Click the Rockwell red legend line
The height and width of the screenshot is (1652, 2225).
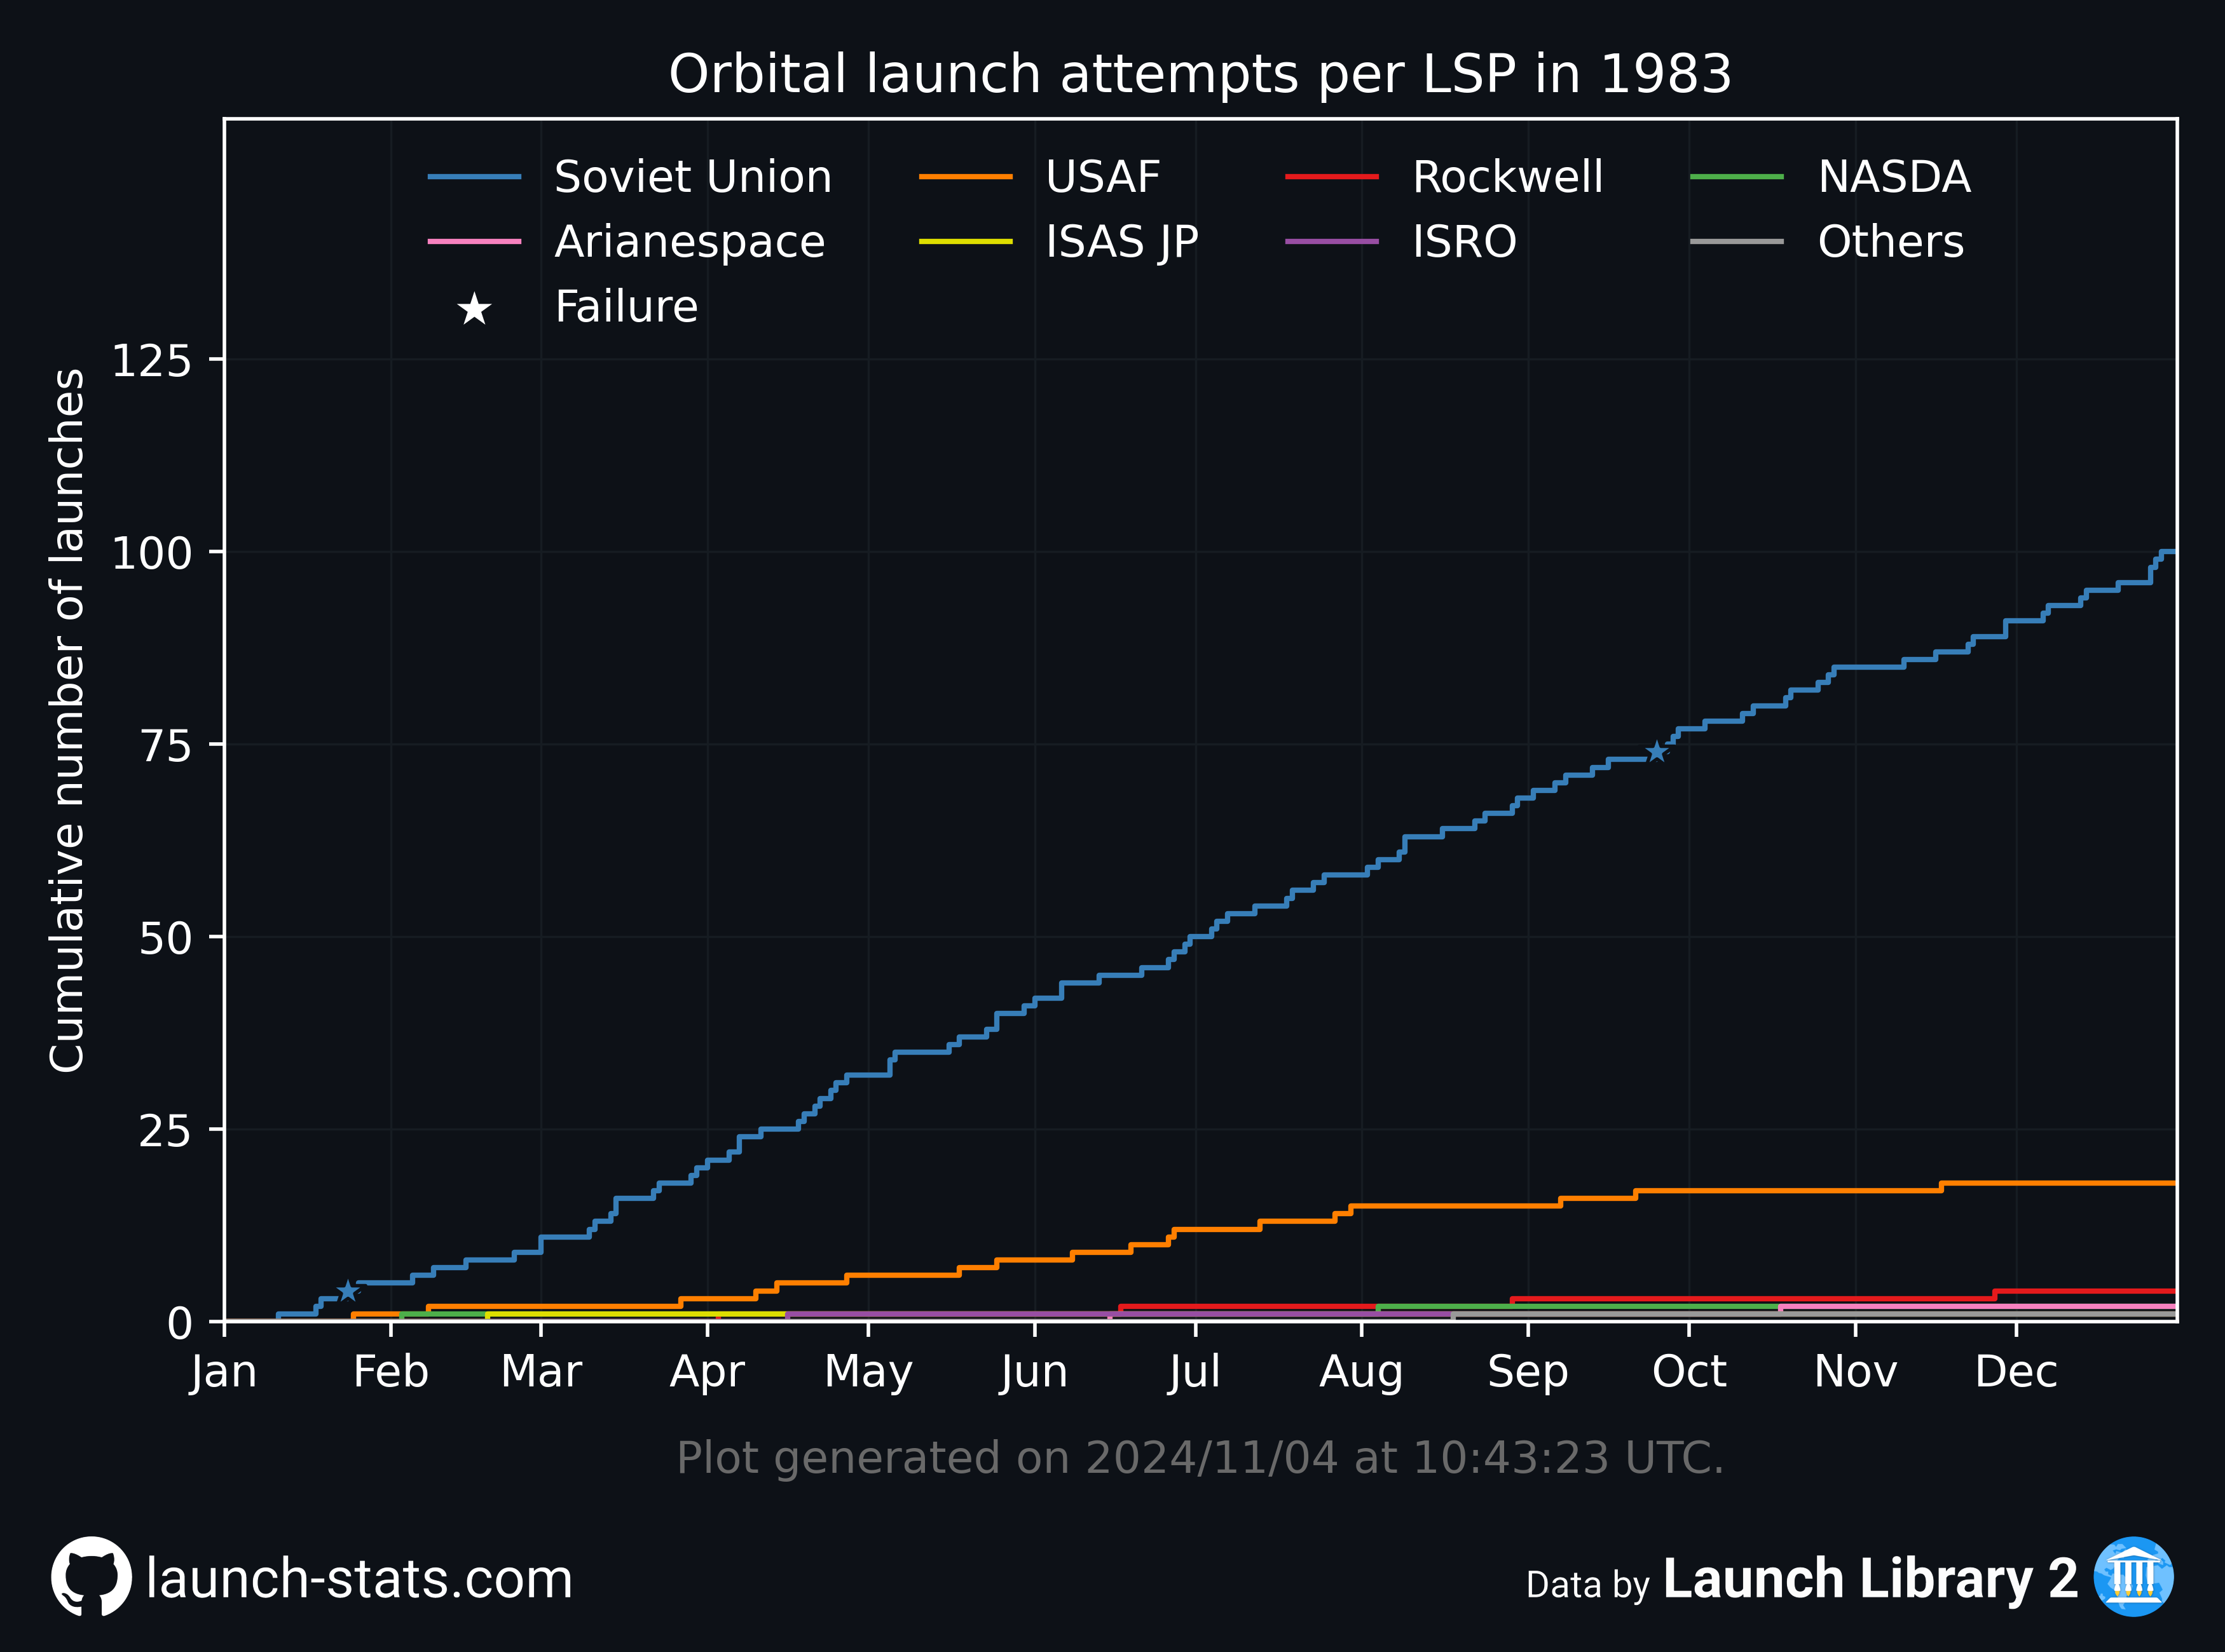pos(1332,177)
